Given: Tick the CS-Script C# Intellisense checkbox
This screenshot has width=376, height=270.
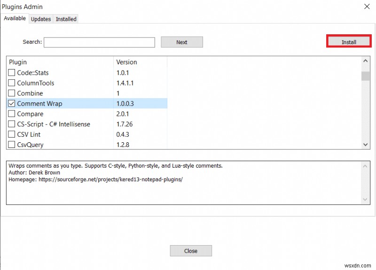Looking at the screenshot, I should pos(11,124).
